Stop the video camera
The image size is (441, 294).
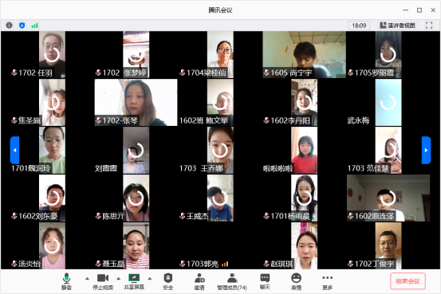point(103,281)
